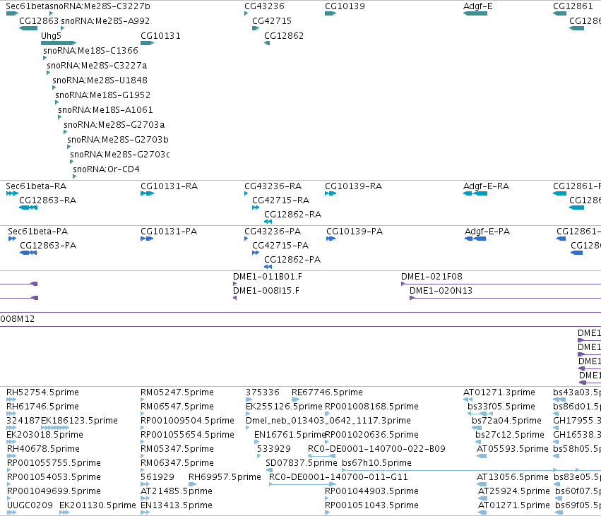Click the AT21485.5prime EST label
This screenshot has height=516, width=601.
[x=177, y=491]
